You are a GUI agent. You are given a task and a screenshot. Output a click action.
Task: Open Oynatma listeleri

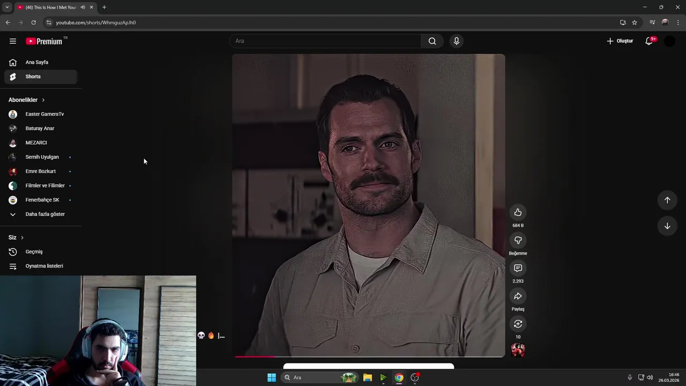pyautogui.click(x=41, y=266)
